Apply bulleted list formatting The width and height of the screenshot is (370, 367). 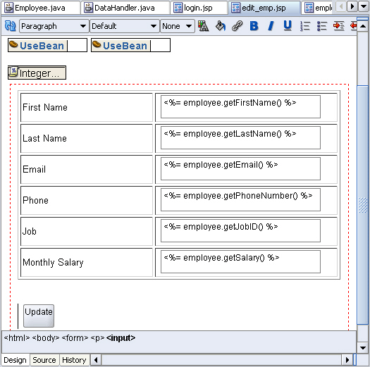(x=322, y=26)
